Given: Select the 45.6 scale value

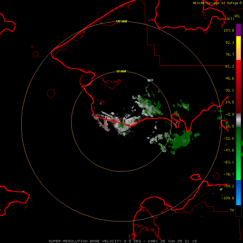Looking at the screenshot, I should [230, 78].
